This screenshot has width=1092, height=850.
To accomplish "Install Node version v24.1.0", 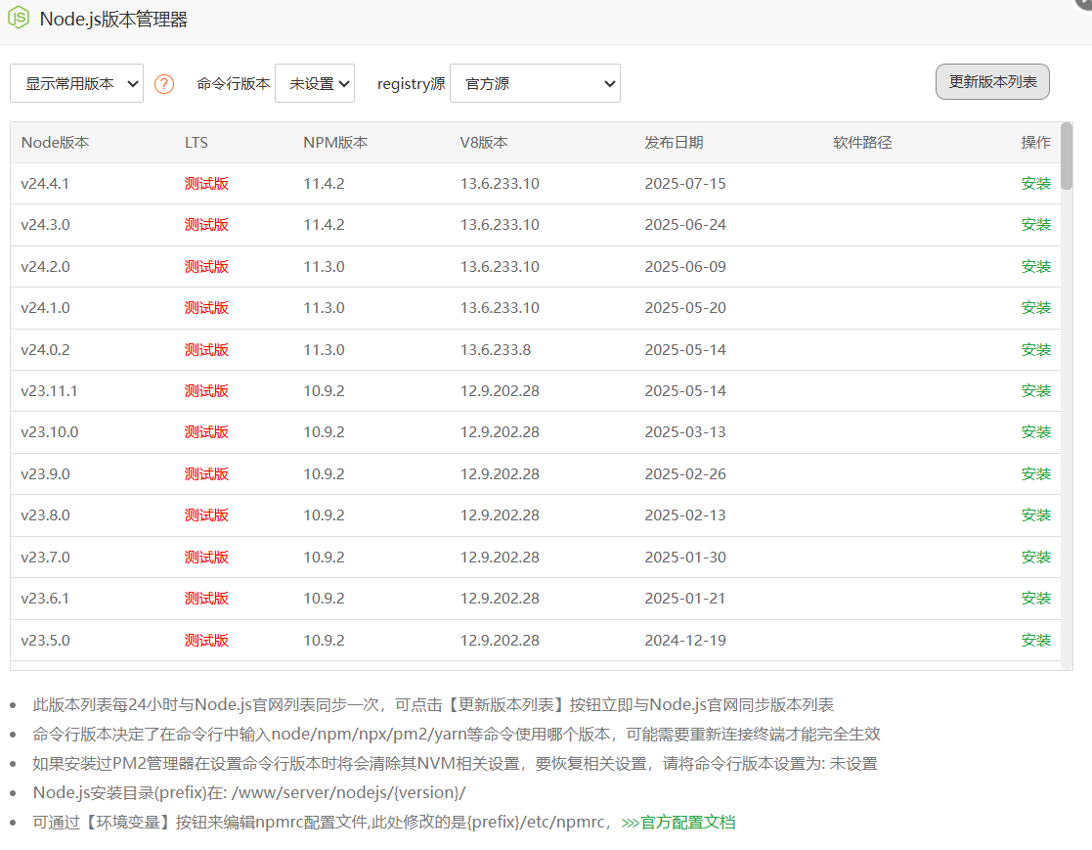I will (x=1035, y=307).
